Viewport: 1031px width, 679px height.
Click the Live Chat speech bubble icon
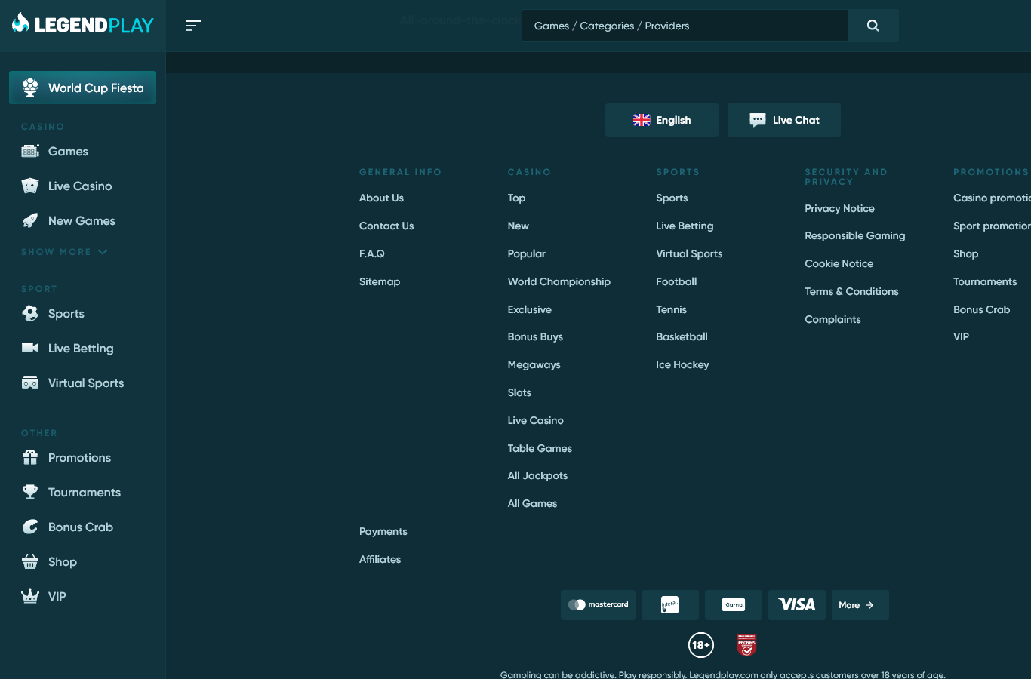pyautogui.click(x=758, y=120)
